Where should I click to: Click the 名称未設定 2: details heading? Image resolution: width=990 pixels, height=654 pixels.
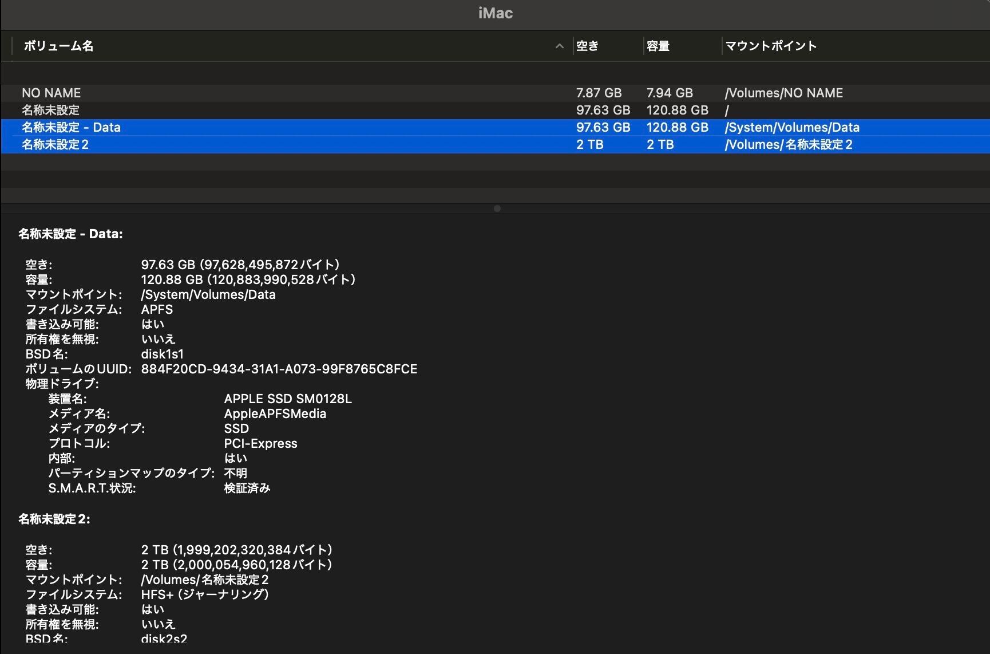[x=54, y=519]
